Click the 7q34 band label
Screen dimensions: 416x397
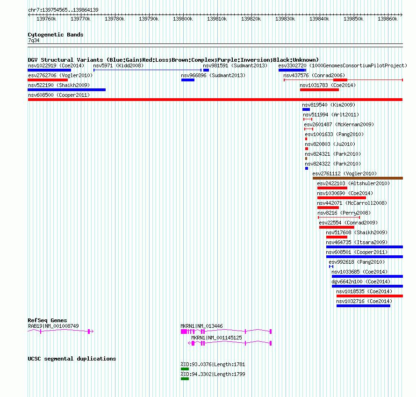point(34,40)
